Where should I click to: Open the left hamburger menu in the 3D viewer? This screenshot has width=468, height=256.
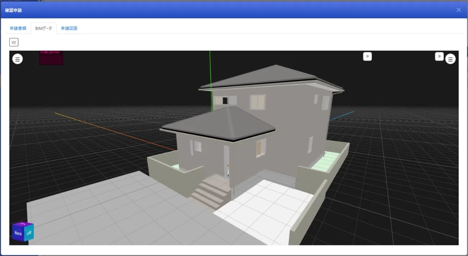17,59
